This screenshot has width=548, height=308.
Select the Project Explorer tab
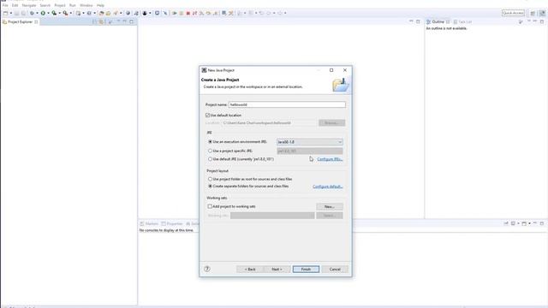[x=20, y=21]
